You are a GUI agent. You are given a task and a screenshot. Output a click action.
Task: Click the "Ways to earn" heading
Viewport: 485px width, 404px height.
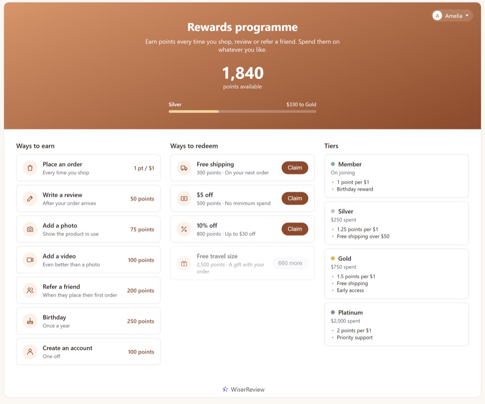[35, 146]
